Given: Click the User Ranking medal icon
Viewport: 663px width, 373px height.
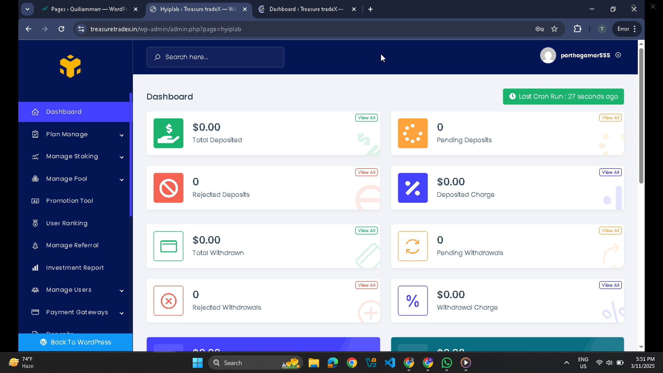Looking at the screenshot, I should pyautogui.click(x=36, y=223).
